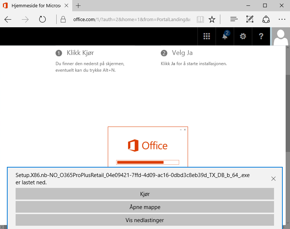Go back to the previous page

coord(8,19)
